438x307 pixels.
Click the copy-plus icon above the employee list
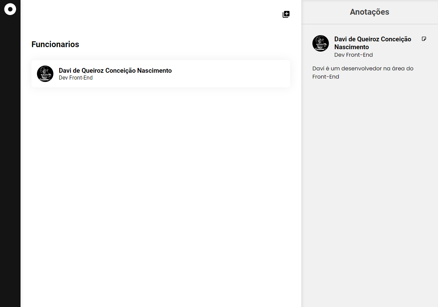[x=286, y=14]
